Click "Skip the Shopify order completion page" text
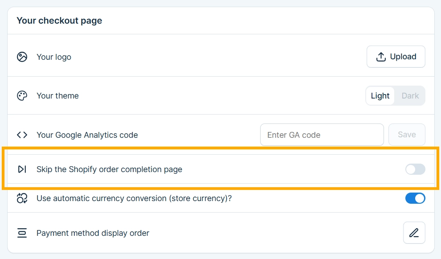The height and width of the screenshot is (259, 441). pos(109,169)
